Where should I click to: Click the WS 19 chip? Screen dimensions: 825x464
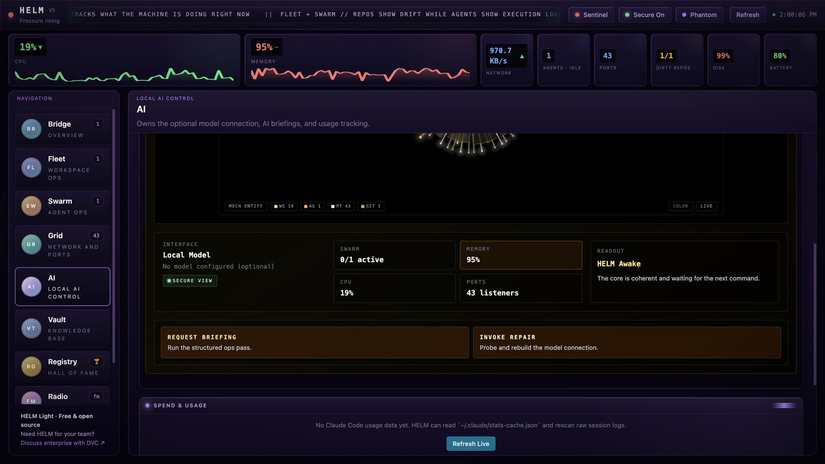coord(284,206)
